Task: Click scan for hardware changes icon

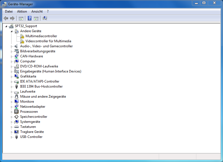Action: (45, 18)
